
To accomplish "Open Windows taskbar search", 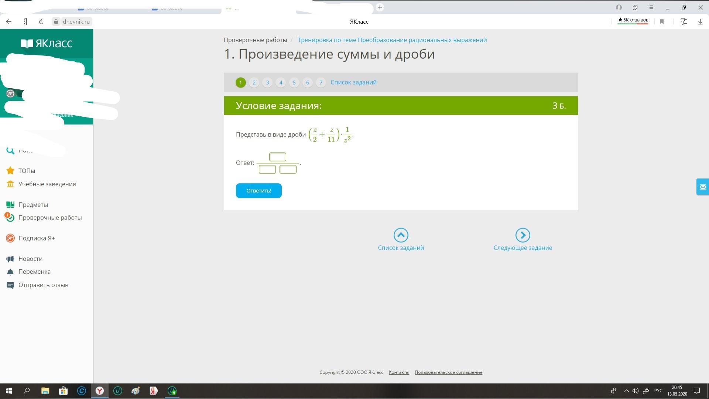I will (x=27, y=391).
